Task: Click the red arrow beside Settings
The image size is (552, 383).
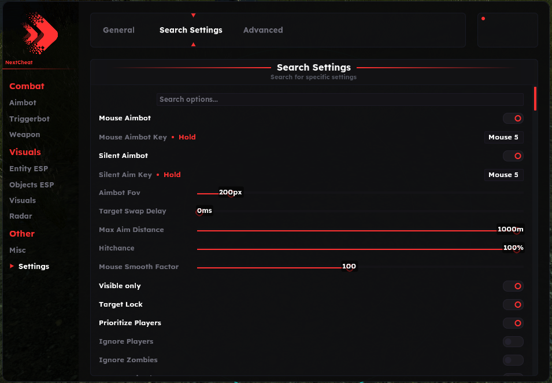Action: [12, 266]
